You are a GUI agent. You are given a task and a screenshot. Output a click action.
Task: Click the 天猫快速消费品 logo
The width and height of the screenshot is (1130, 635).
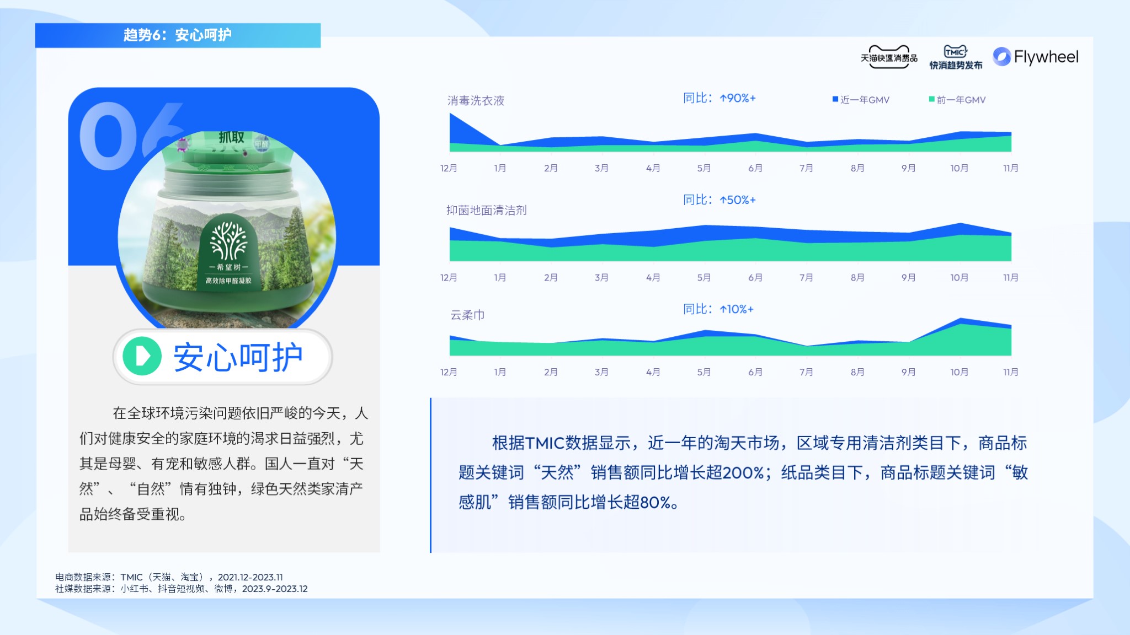tap(889, 57)
